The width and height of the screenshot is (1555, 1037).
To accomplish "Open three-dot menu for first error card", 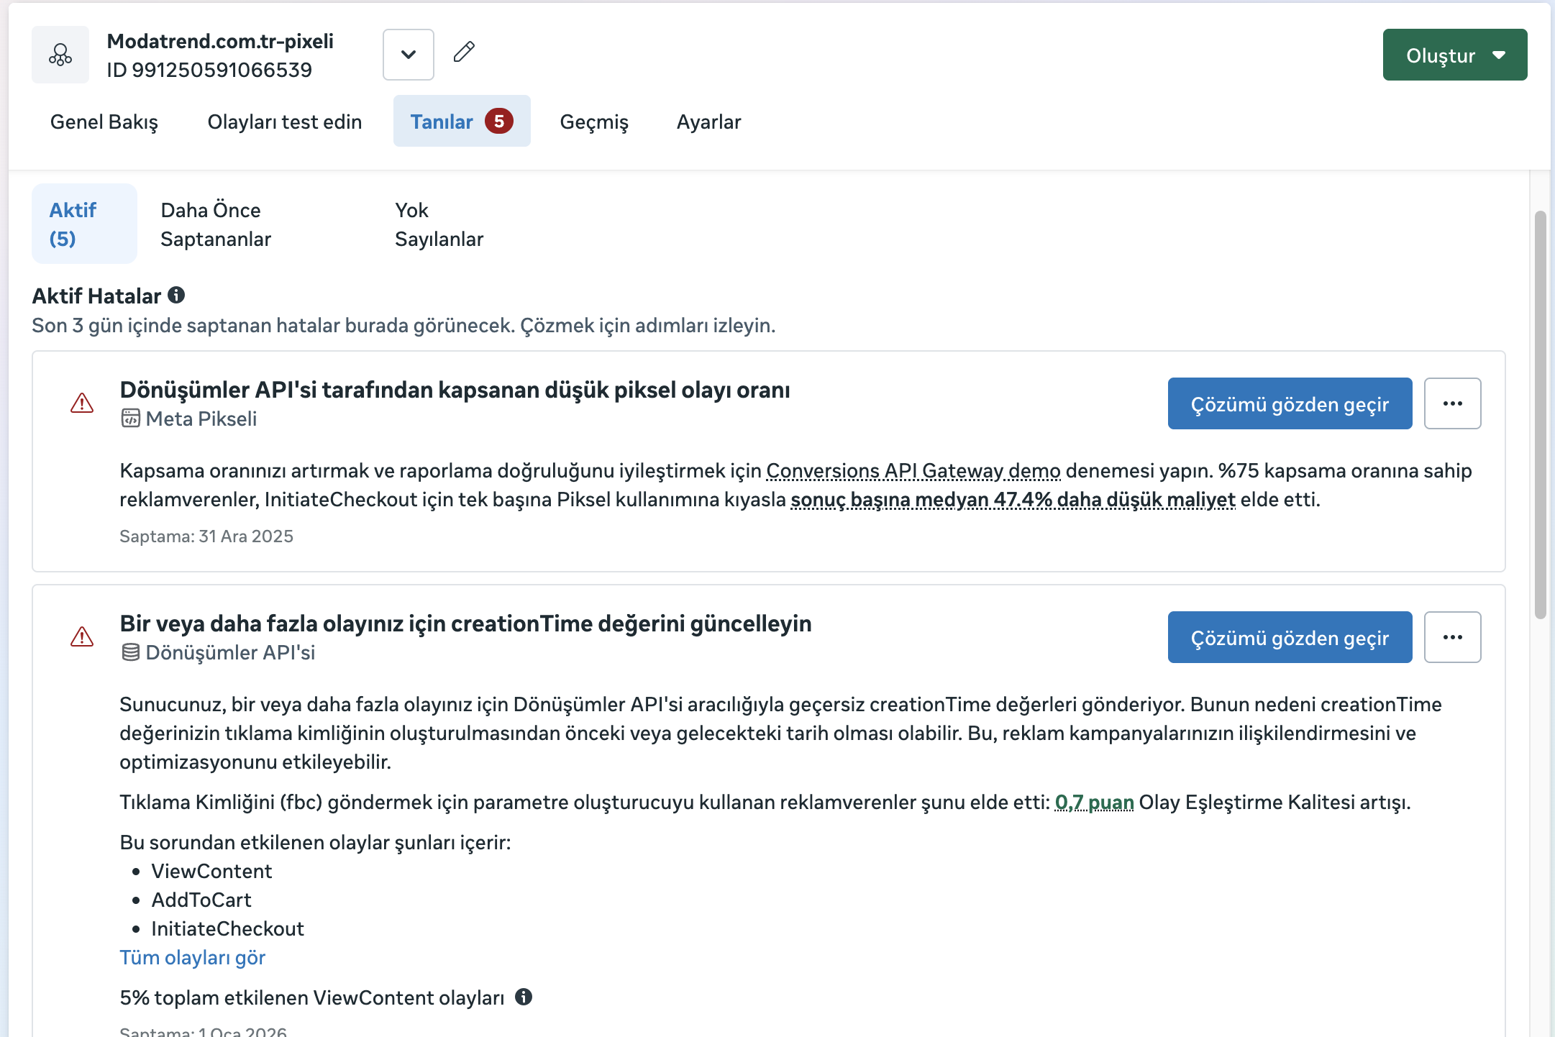I will [1452, 403].
